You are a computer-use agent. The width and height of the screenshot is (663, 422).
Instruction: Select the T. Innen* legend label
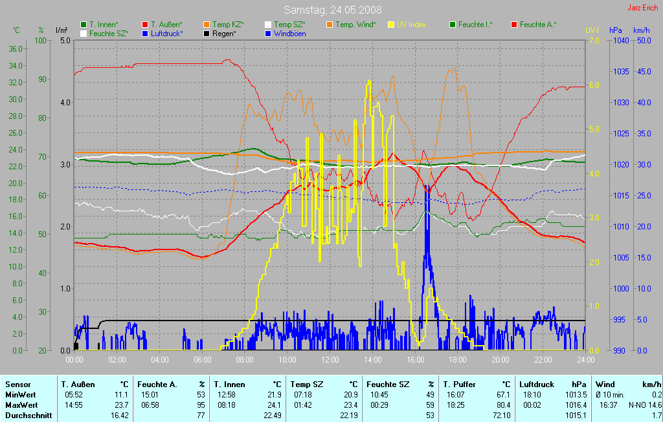tap(104, 25)
